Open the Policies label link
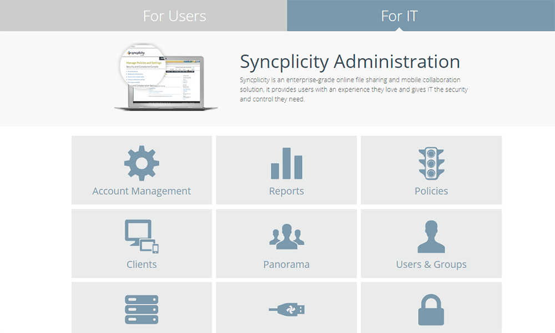The height and width of the screenshot is (333, 555). 431,191
